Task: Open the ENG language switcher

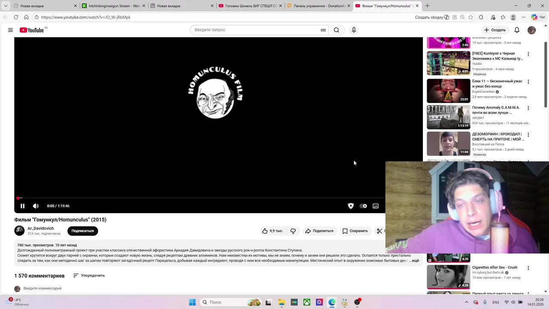Action: click(x=495, y=302)
